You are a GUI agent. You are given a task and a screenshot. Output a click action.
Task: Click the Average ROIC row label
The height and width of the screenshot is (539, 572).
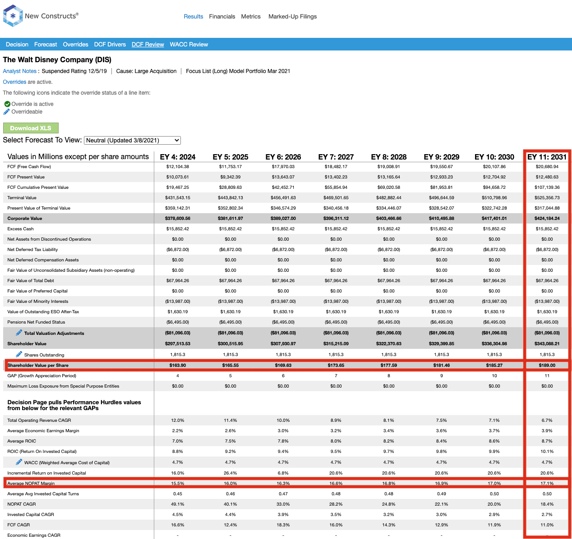tap(22, 441)
